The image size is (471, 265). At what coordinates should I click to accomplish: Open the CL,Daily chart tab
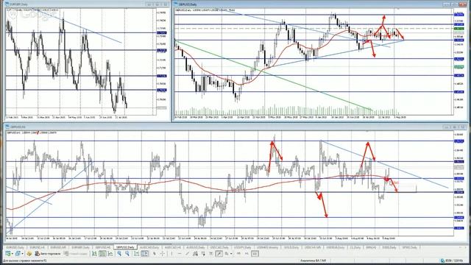(x=355, y=247)
